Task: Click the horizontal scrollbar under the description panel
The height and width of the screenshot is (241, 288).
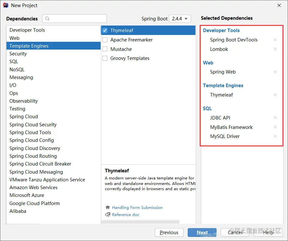Action: pos(140,222)
